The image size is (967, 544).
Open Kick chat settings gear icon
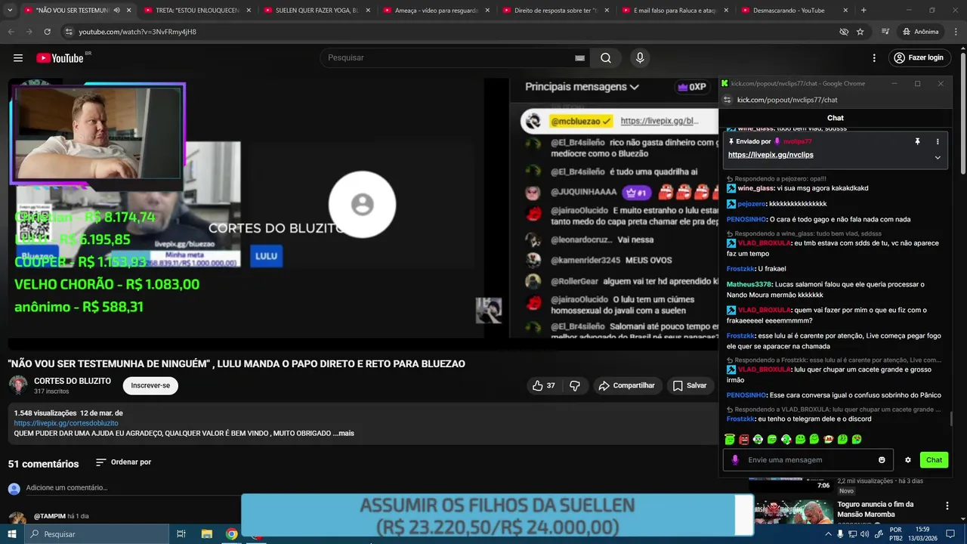[x=908, y=459]
